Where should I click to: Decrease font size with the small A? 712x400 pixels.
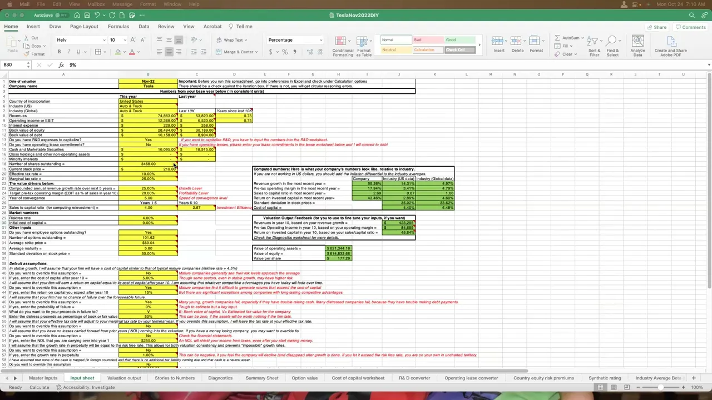[x=142, y=40]
